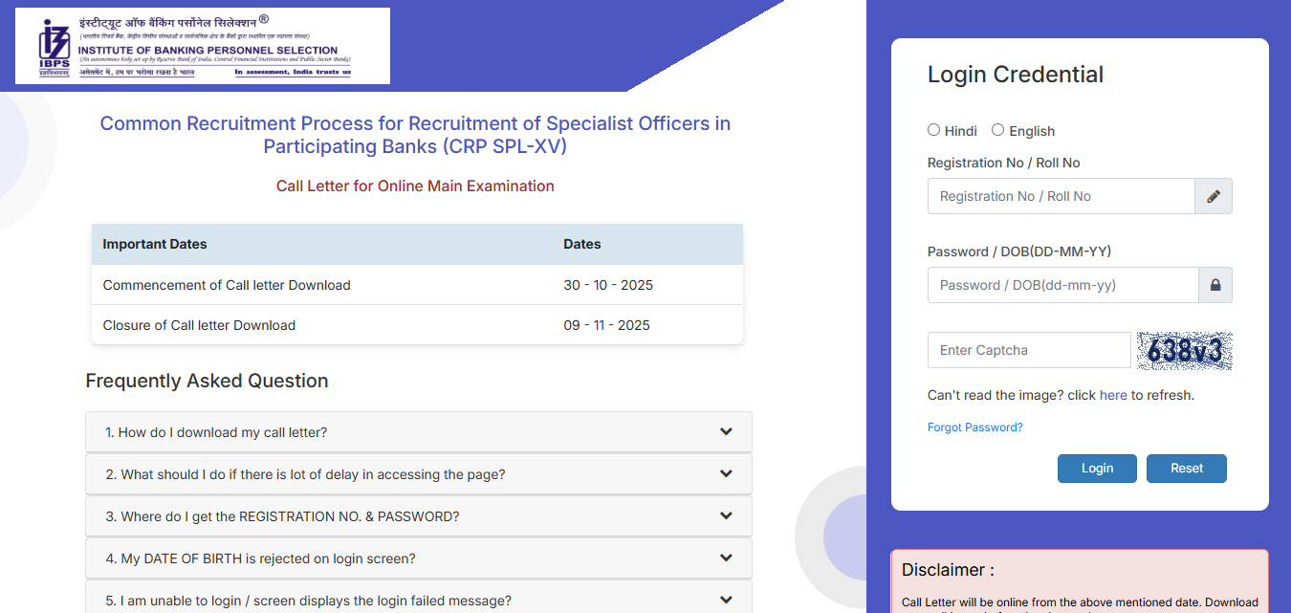
Task: Collapse the first FAQ question chevron
Action: point(725,431)
